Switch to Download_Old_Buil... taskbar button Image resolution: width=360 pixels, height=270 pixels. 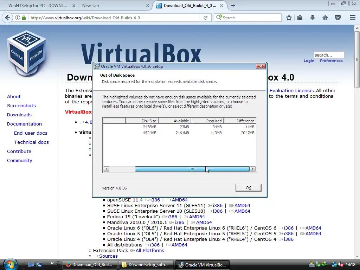pos(90,265)
